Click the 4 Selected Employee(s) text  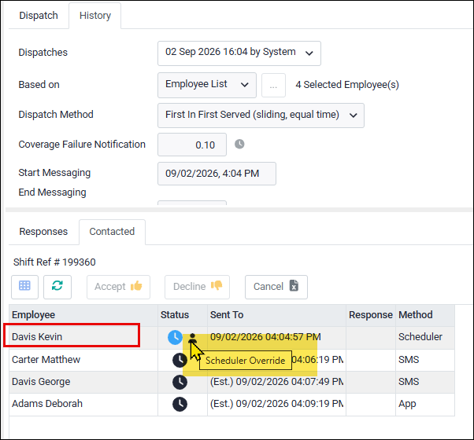[x=347, y=85]
